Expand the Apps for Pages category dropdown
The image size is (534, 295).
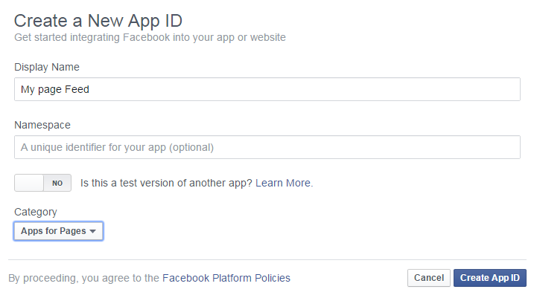click(x=58, y=231)
